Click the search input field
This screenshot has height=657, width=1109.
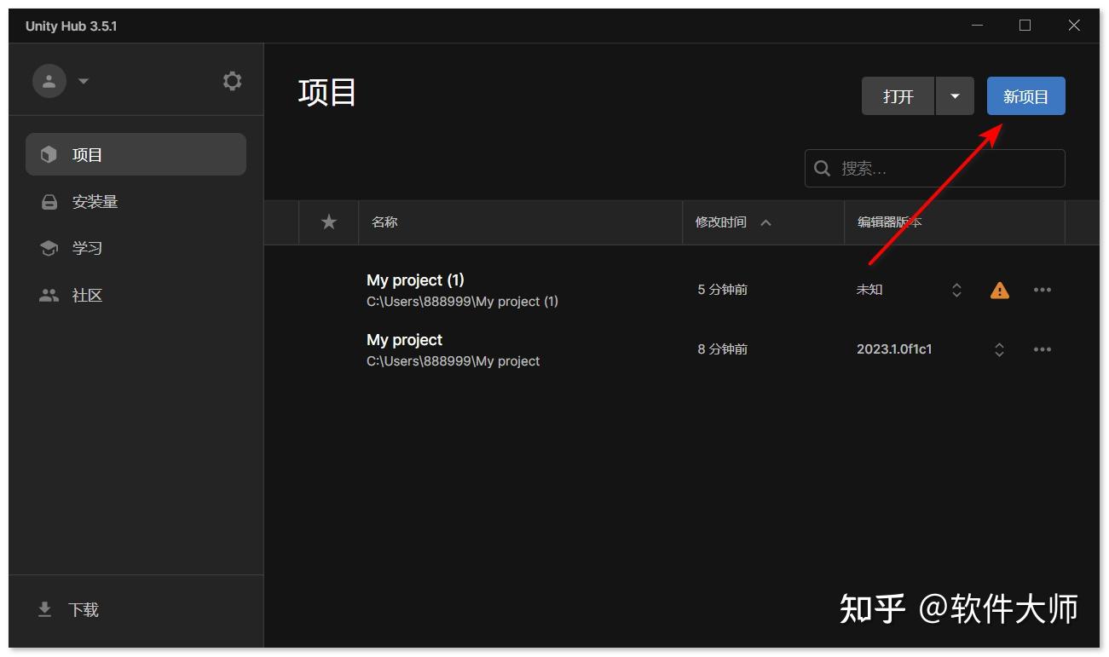click(x=933, y=168)
